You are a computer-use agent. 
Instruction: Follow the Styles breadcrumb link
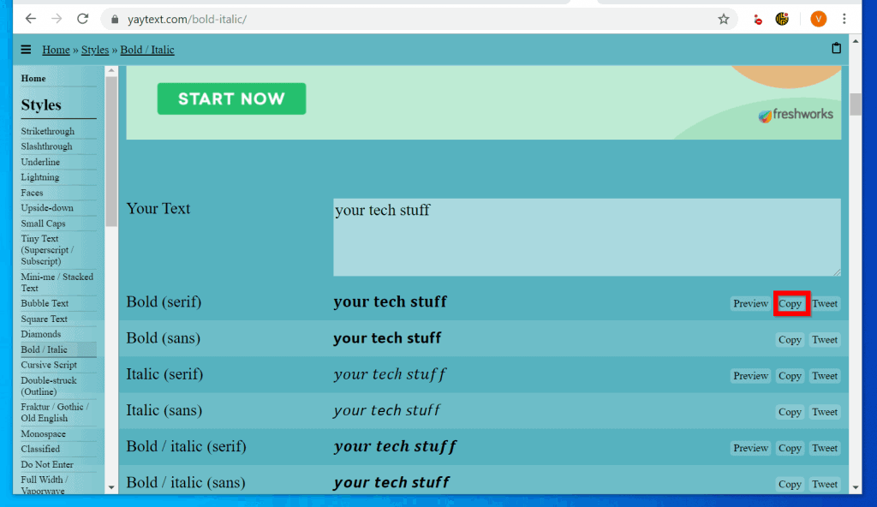point(95,50)
